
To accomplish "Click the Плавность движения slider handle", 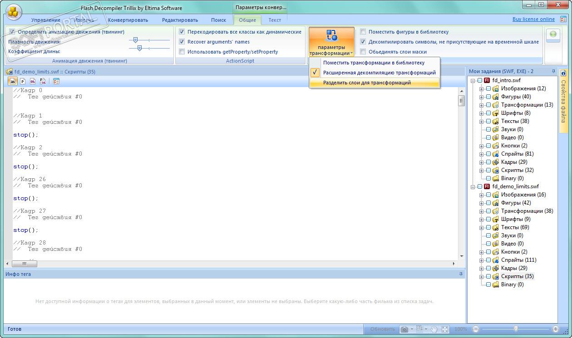I will [135, 40].
